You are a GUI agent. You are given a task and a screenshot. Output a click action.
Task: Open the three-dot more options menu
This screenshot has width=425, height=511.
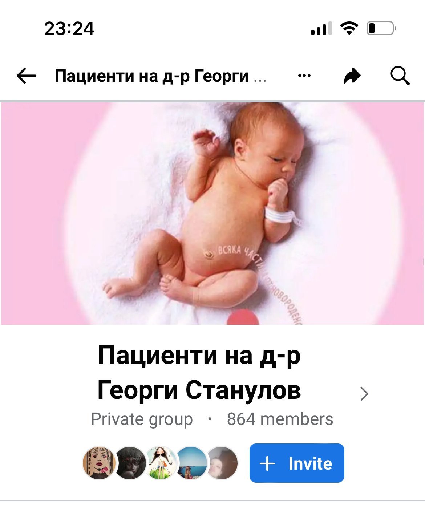[x=304, y=76]
